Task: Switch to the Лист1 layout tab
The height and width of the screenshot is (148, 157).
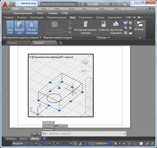Action: [x=23, y=138]
